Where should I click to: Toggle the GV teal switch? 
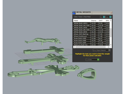point(104,17)
